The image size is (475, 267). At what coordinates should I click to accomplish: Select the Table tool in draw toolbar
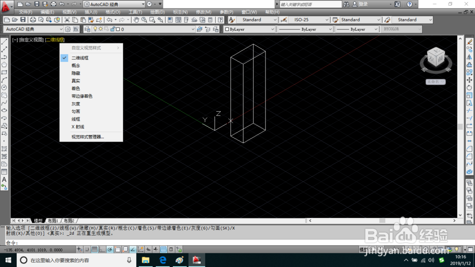tap(4, 172)
